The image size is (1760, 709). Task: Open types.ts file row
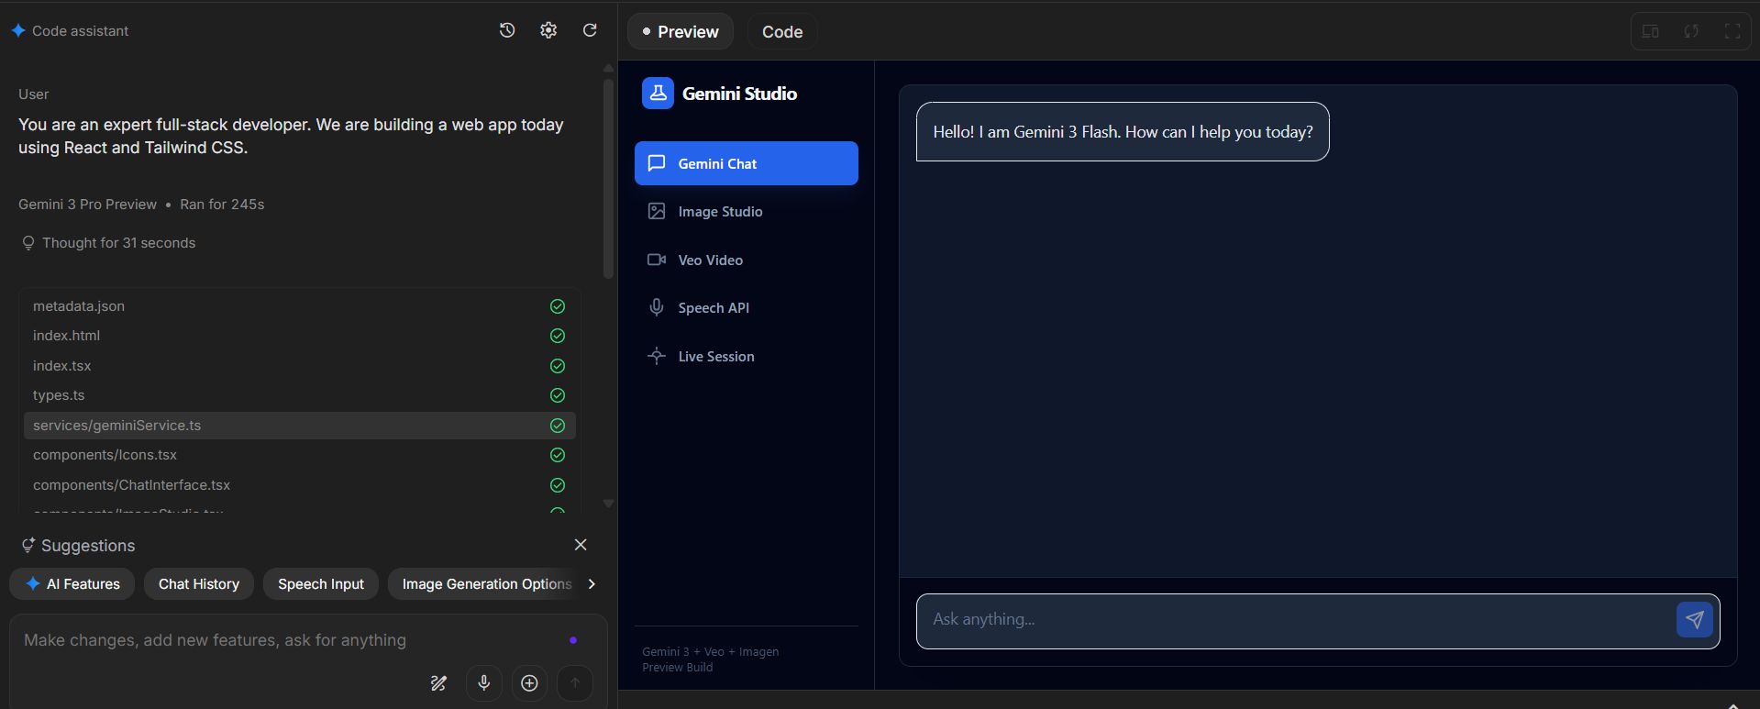tap(300, 395)
